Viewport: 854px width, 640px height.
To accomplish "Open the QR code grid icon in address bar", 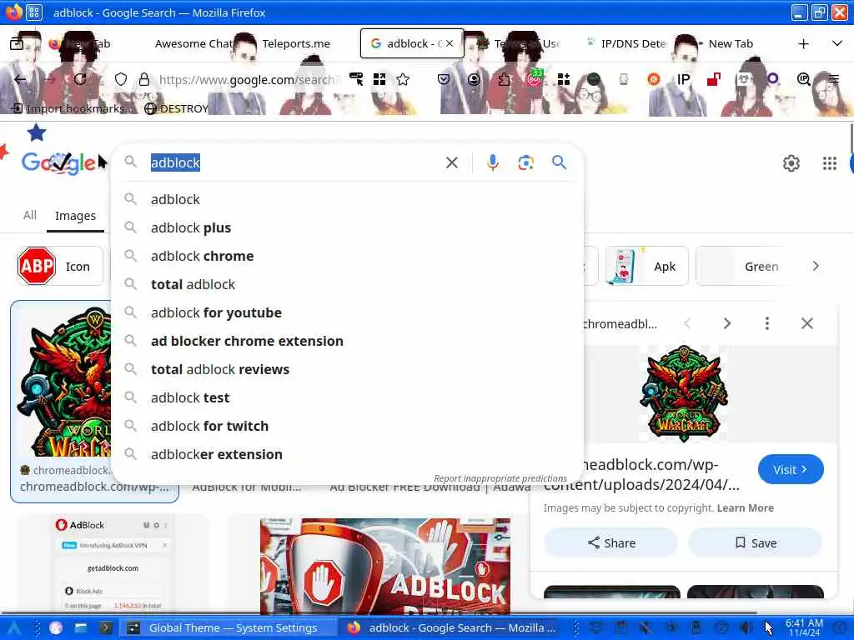I will (x=379, y=79).
